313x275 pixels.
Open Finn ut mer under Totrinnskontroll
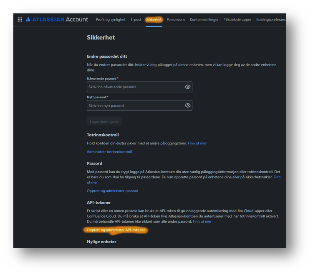(197, 143)
